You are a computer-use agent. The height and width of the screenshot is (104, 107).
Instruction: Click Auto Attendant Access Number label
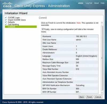pos(56,72)
